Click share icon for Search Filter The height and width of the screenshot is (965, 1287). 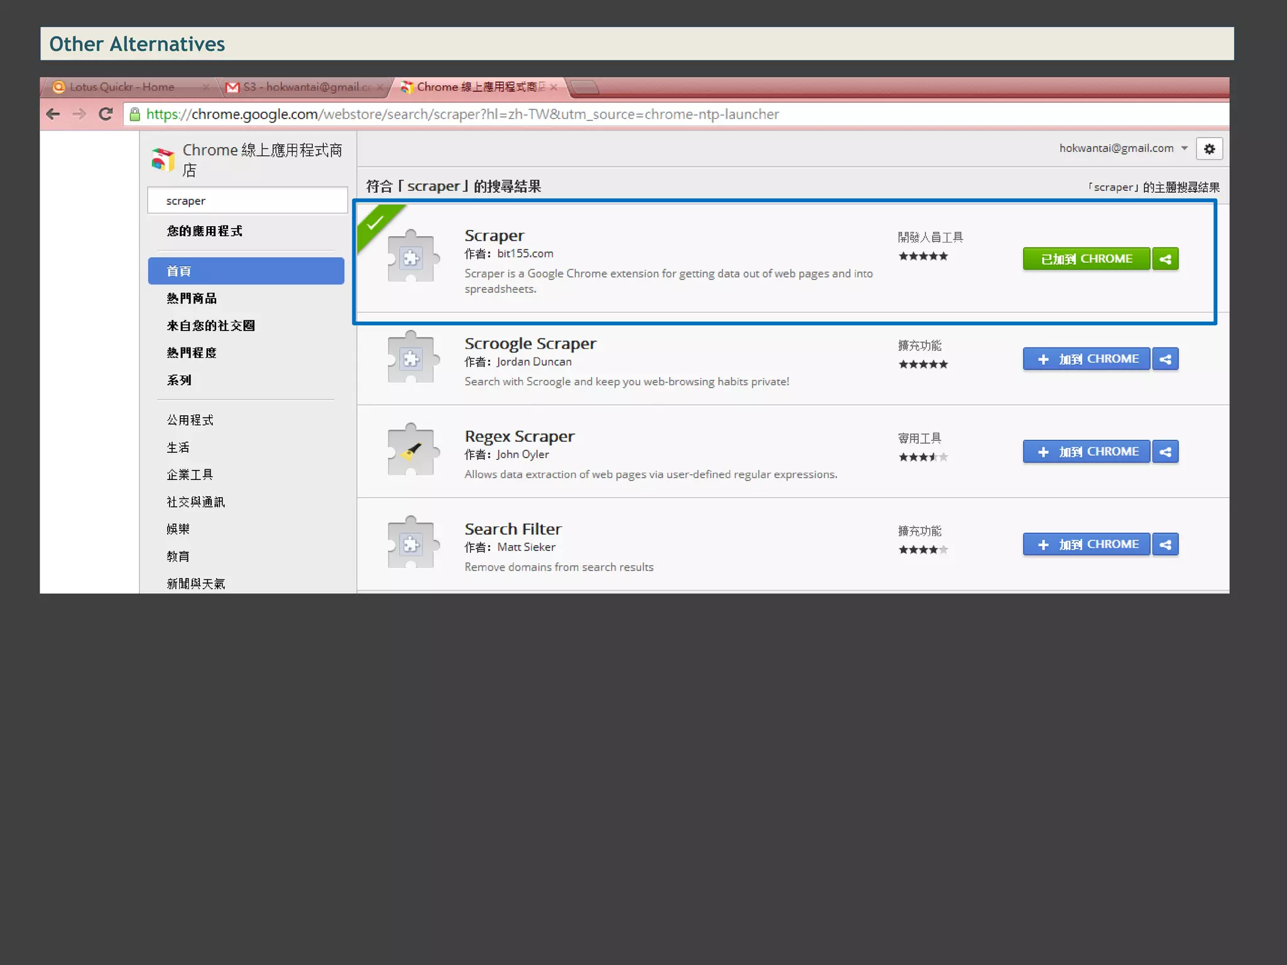pyautogui.click(x=1165, y=545)
